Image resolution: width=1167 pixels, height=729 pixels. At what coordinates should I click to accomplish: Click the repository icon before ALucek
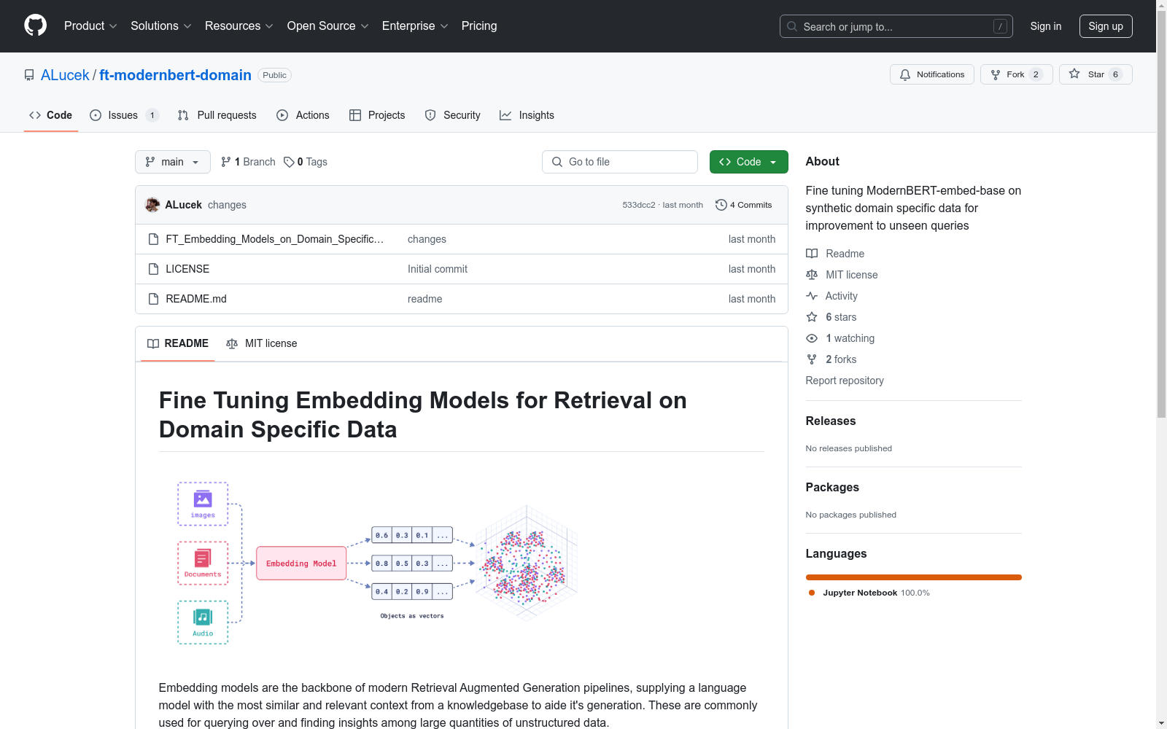[29, 75]
